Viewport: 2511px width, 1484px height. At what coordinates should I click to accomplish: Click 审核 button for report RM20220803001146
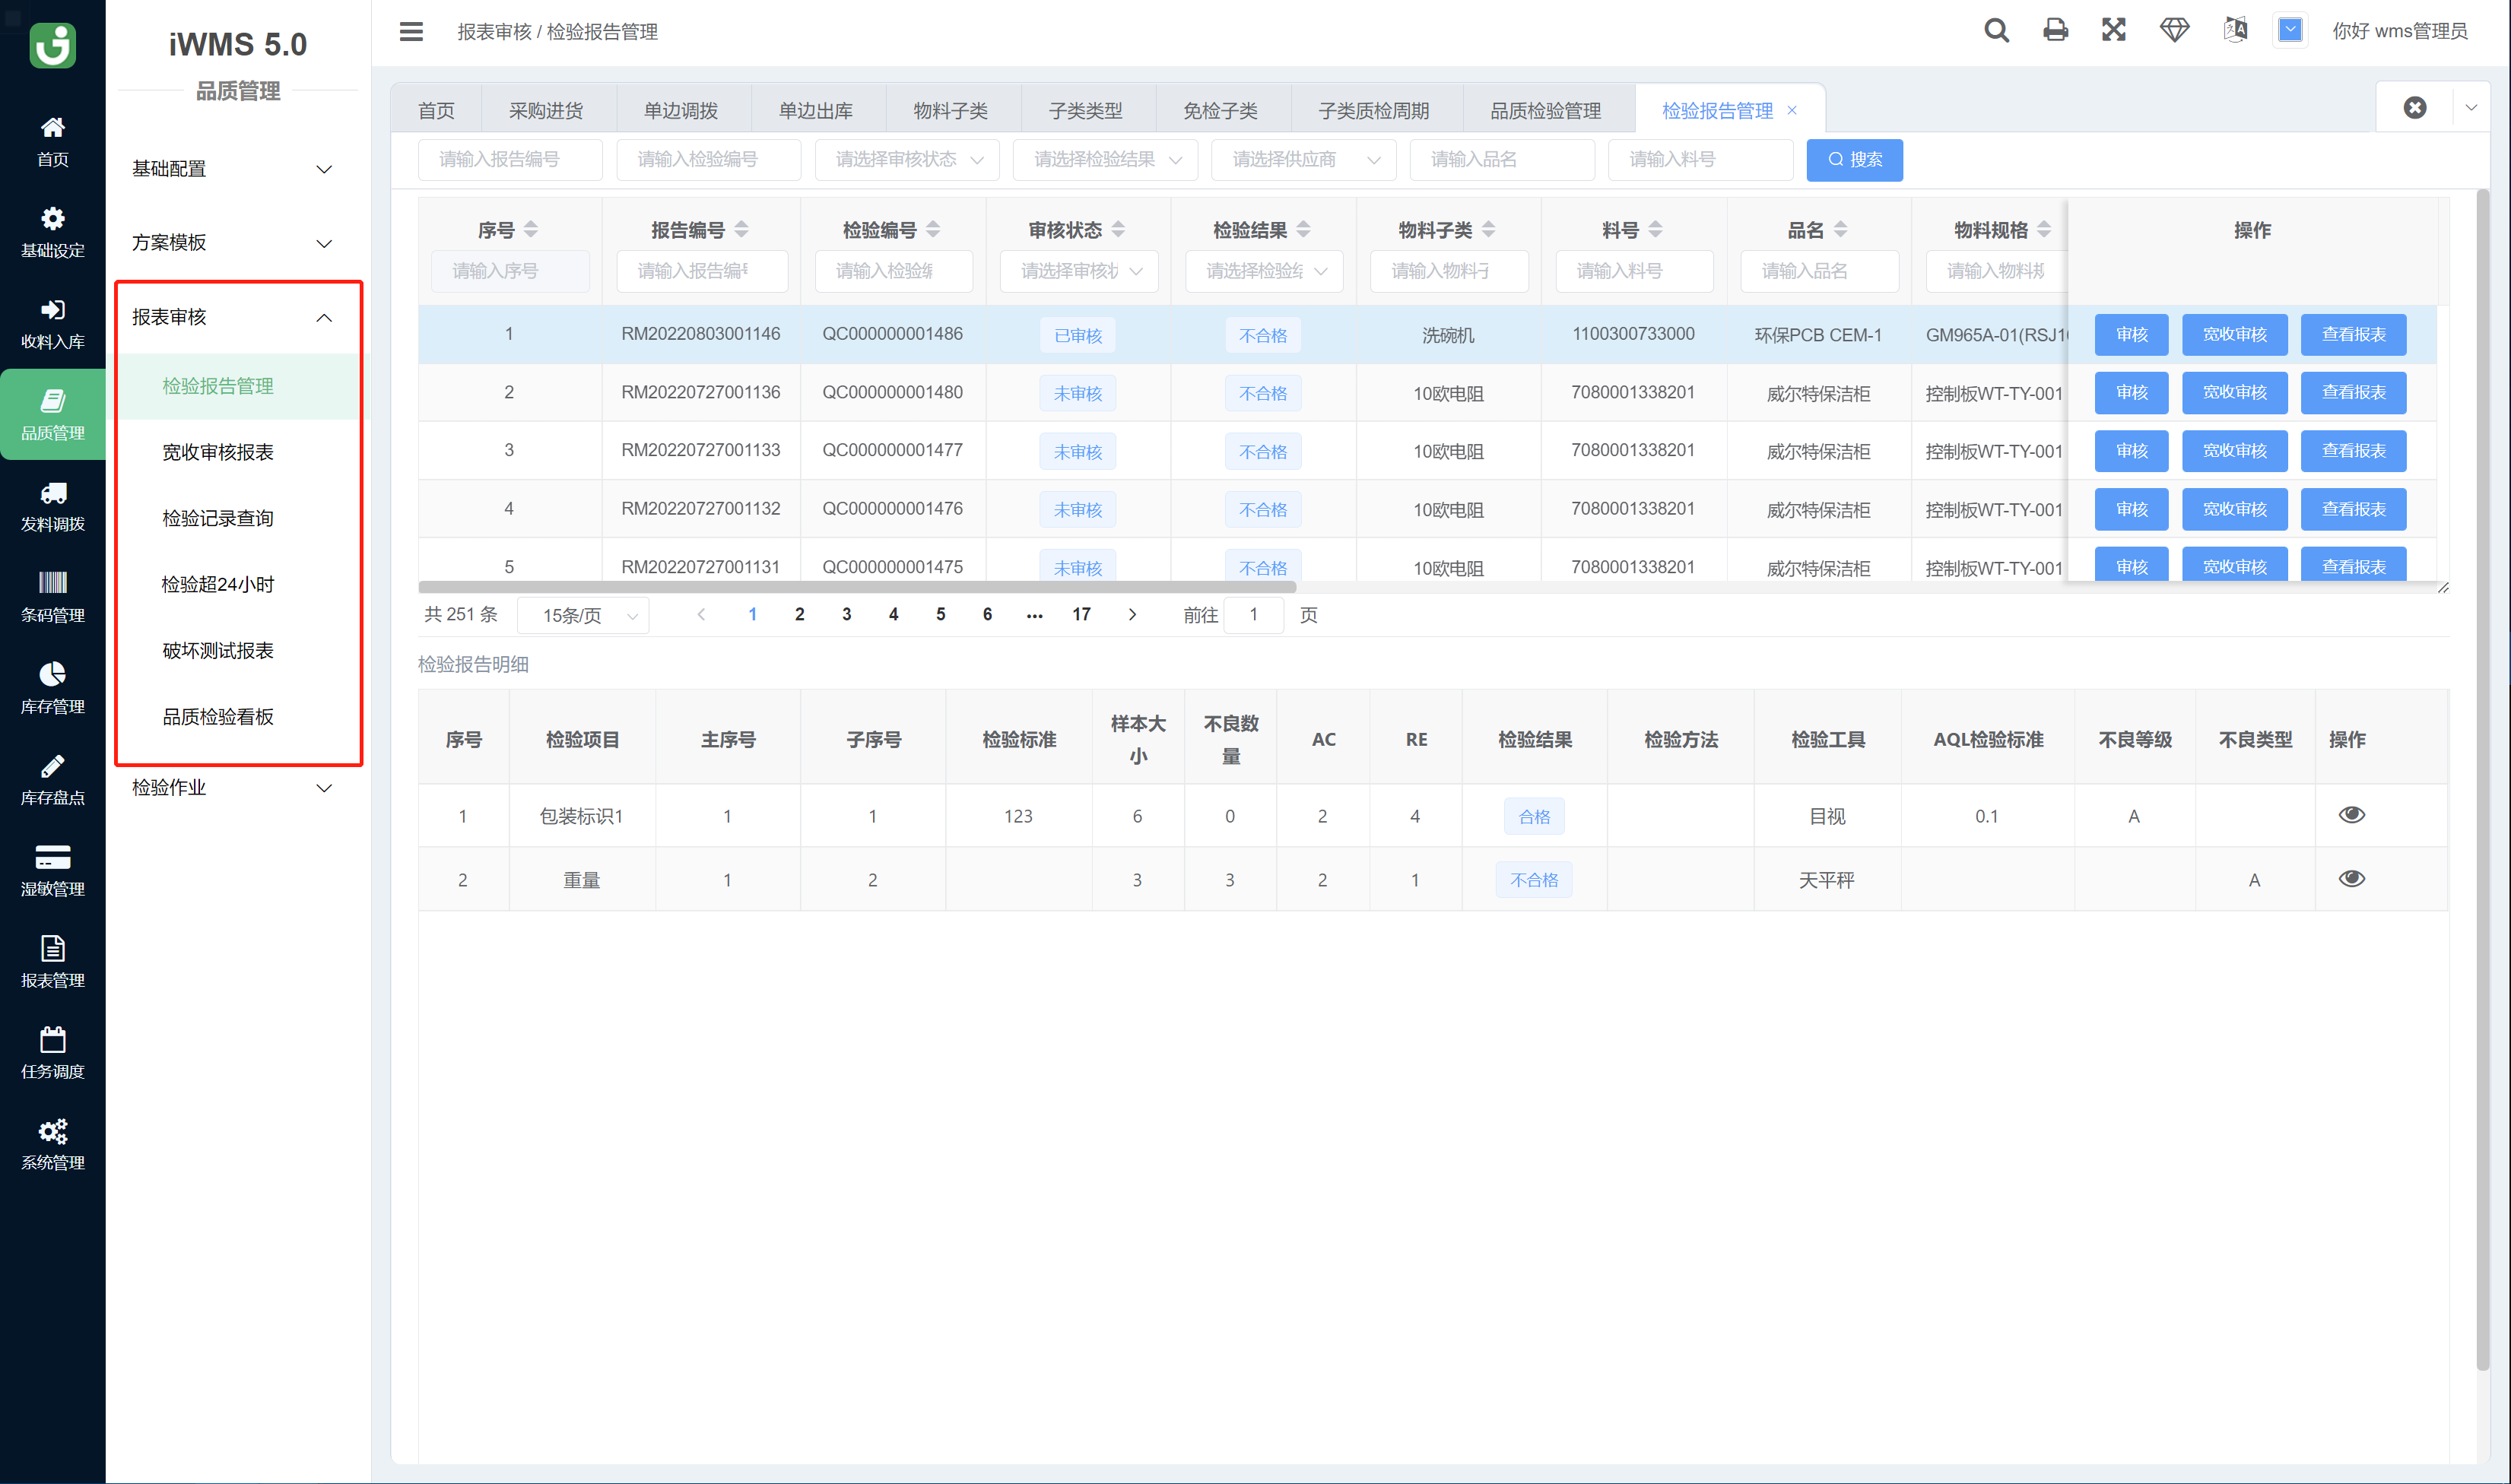pyautogui.click(x=2131, y=334)
